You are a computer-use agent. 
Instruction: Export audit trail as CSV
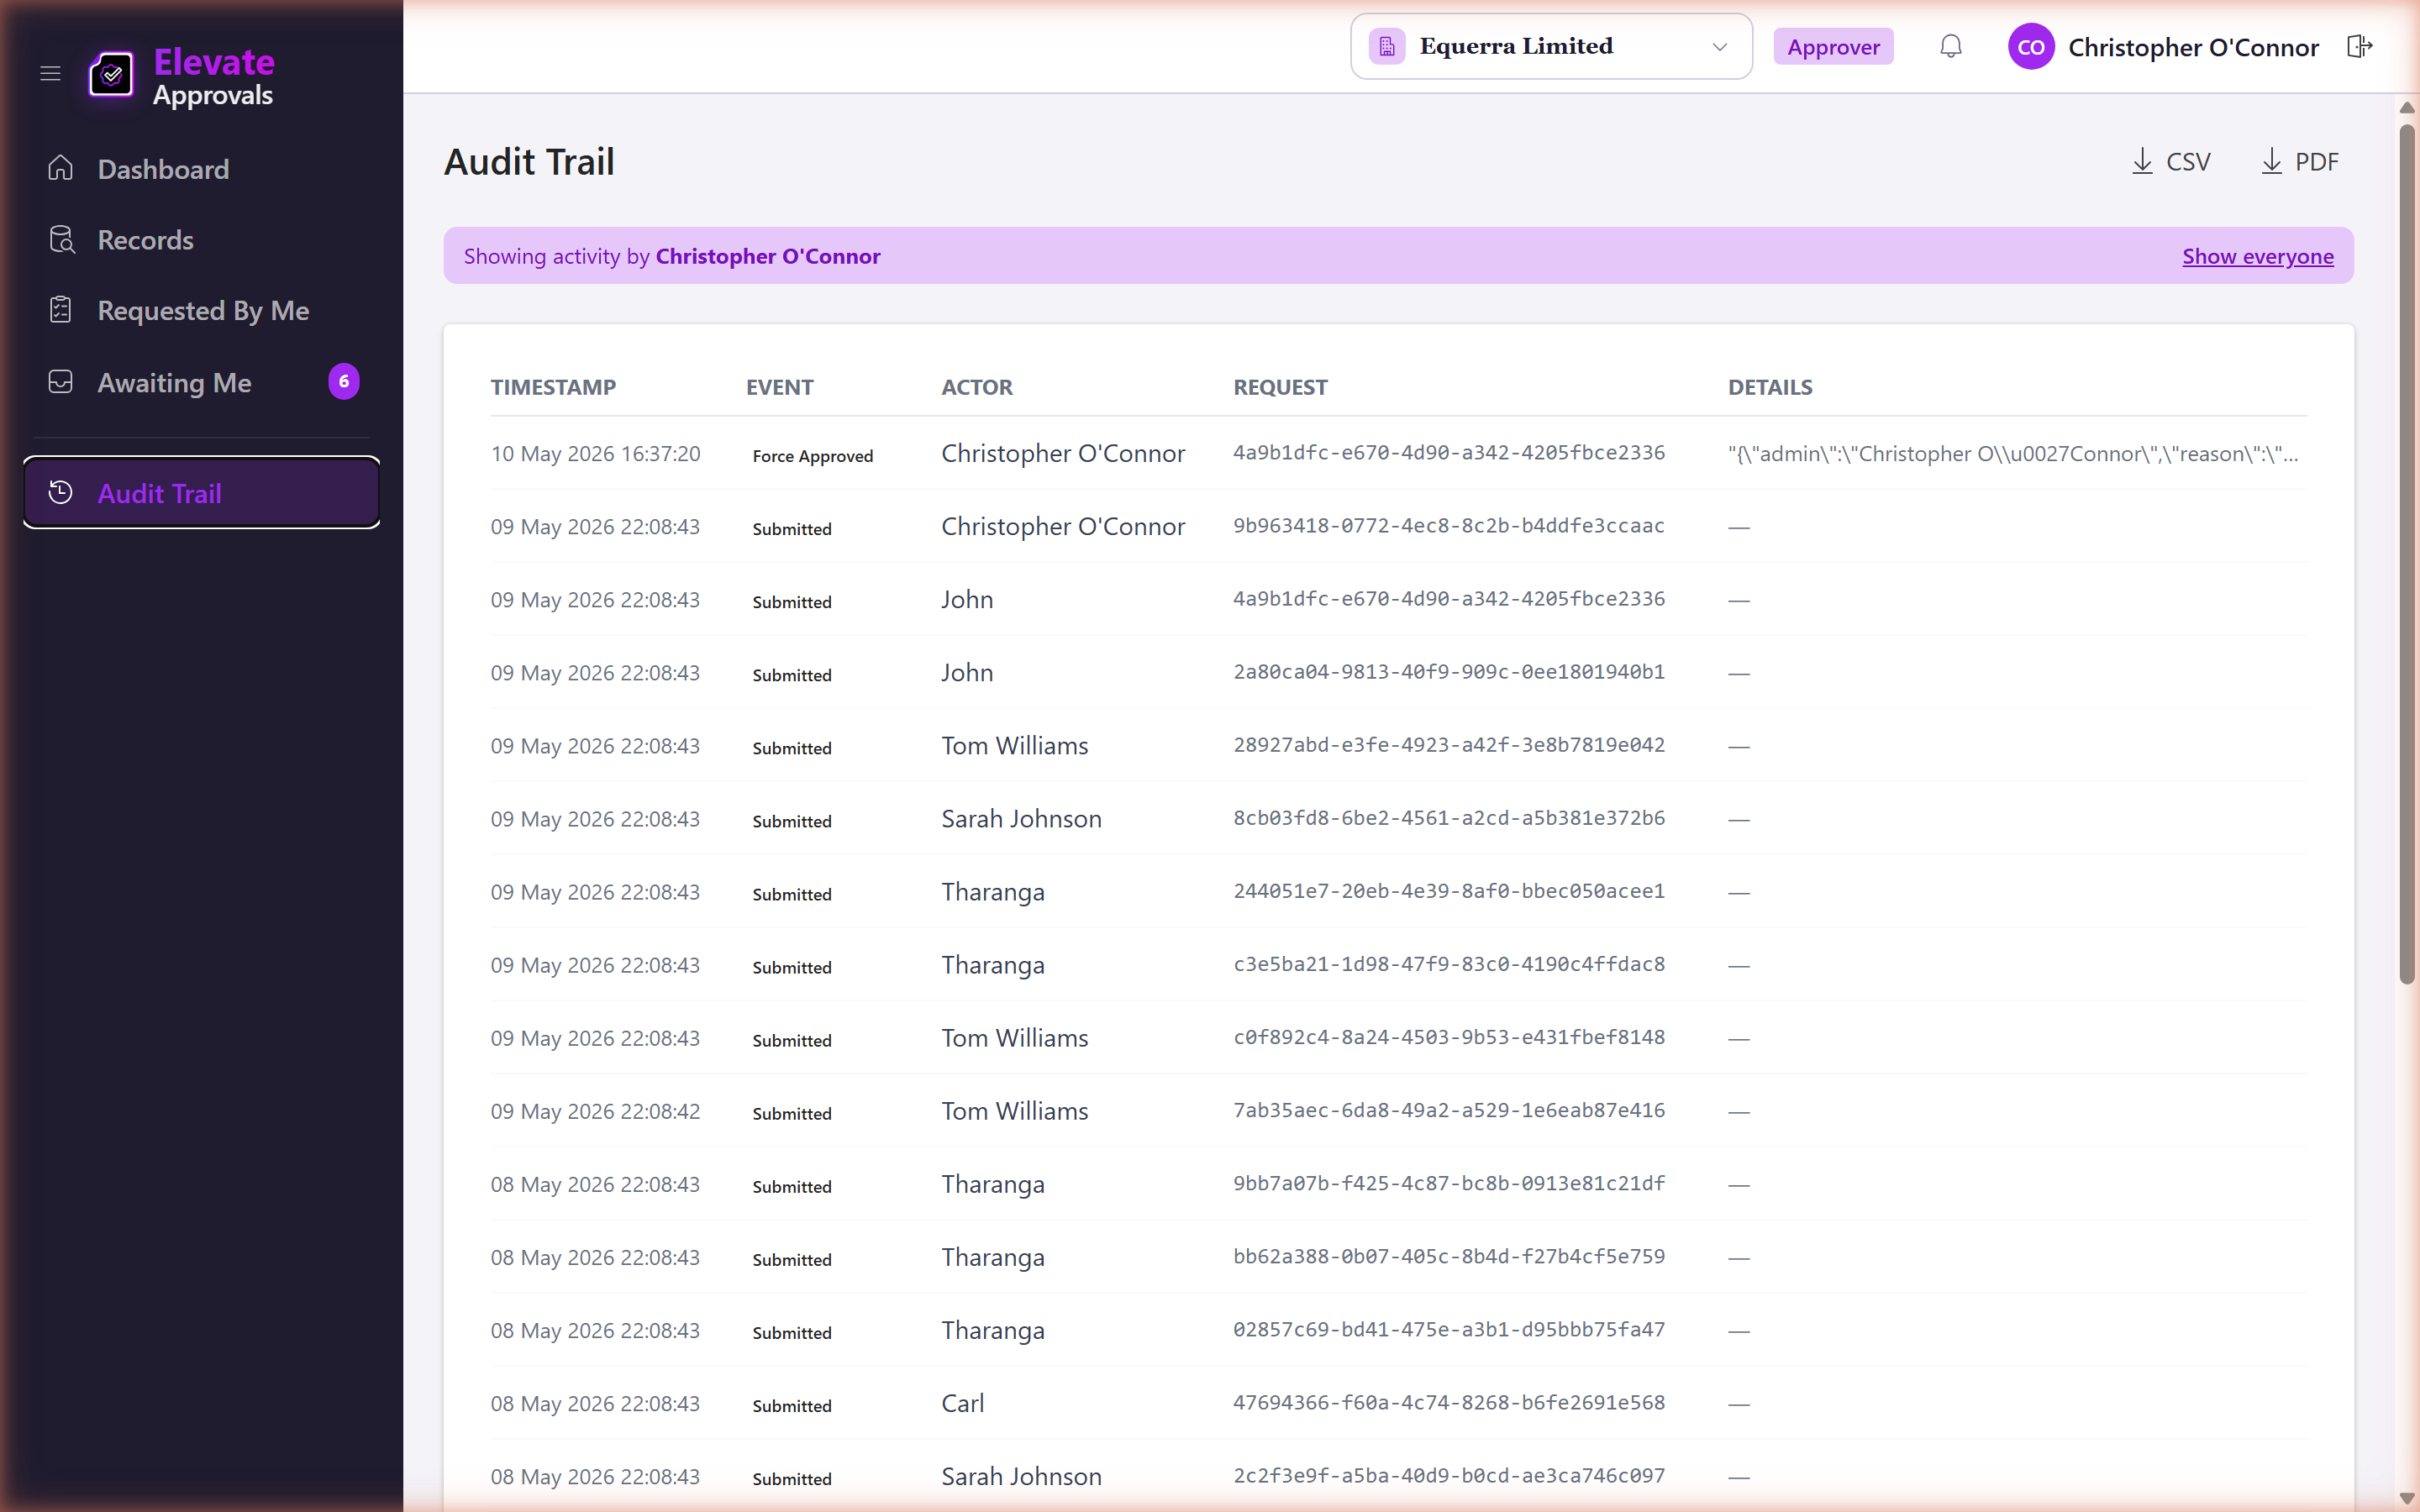pos(2171,162)
